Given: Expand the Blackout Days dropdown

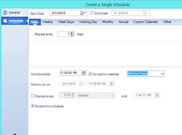Looking at the screenshot, I should pyautogui.click(x=162, y=74).
